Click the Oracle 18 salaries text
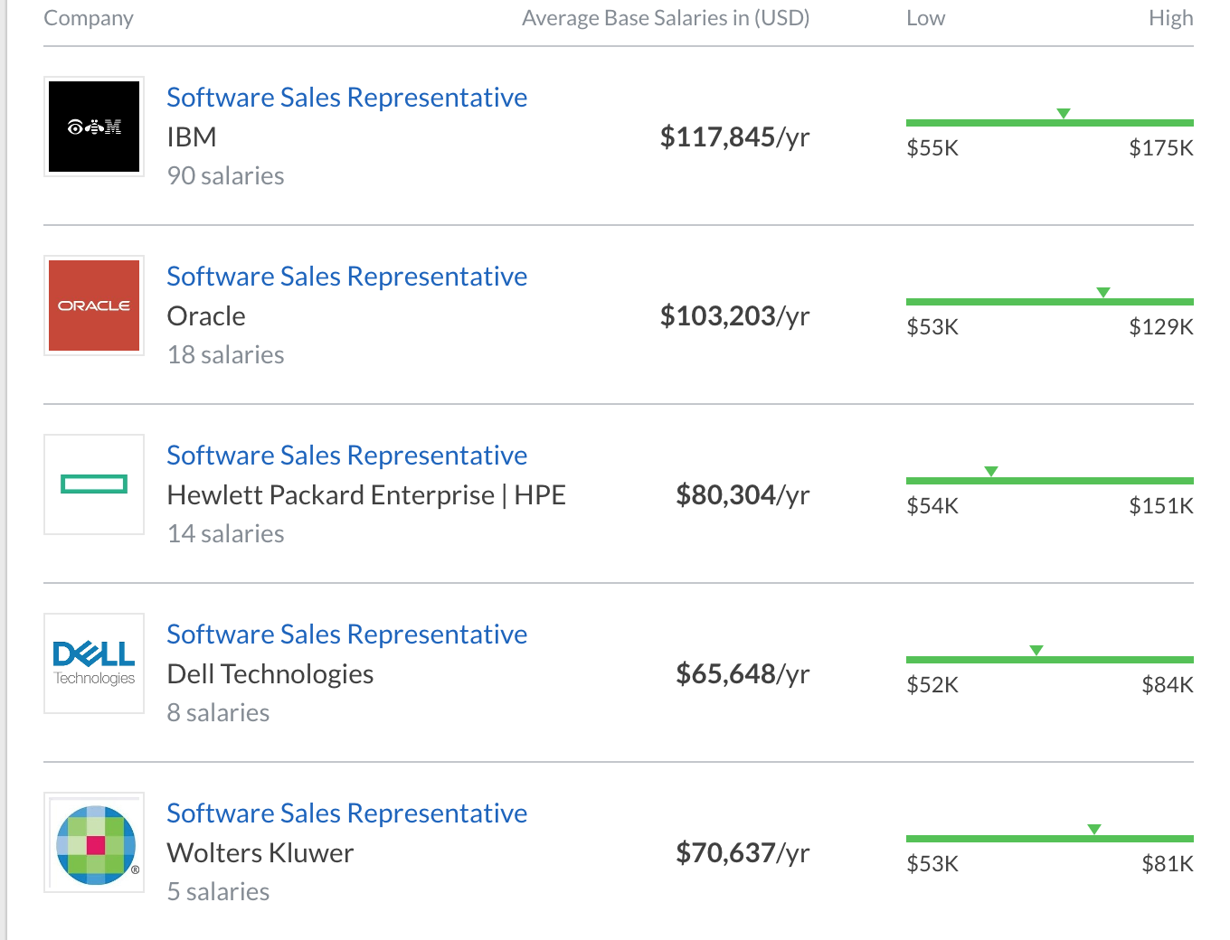 click(x=226, y=354)
